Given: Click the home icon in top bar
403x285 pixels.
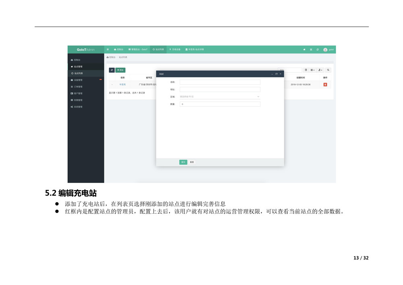Looking at the screenshot, I should 304,50.
